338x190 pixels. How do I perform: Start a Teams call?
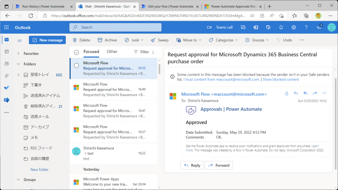(x=220, y=27)
